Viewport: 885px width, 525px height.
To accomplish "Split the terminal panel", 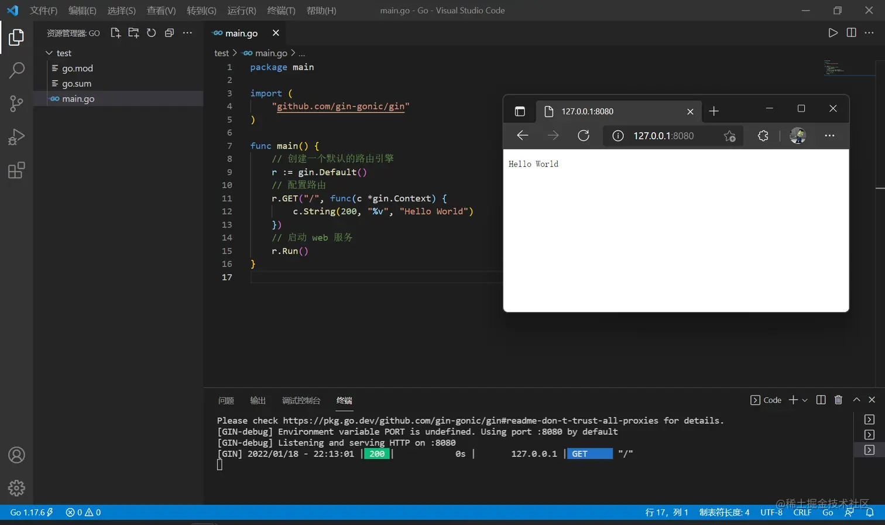I will point(821,400).
